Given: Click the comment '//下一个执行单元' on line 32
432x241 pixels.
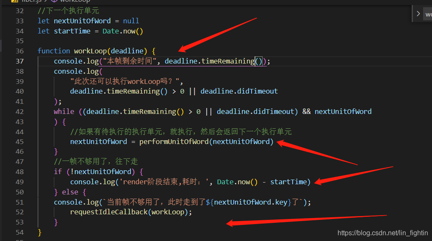Looking at the screenshot, I should (x=68, y=11).
